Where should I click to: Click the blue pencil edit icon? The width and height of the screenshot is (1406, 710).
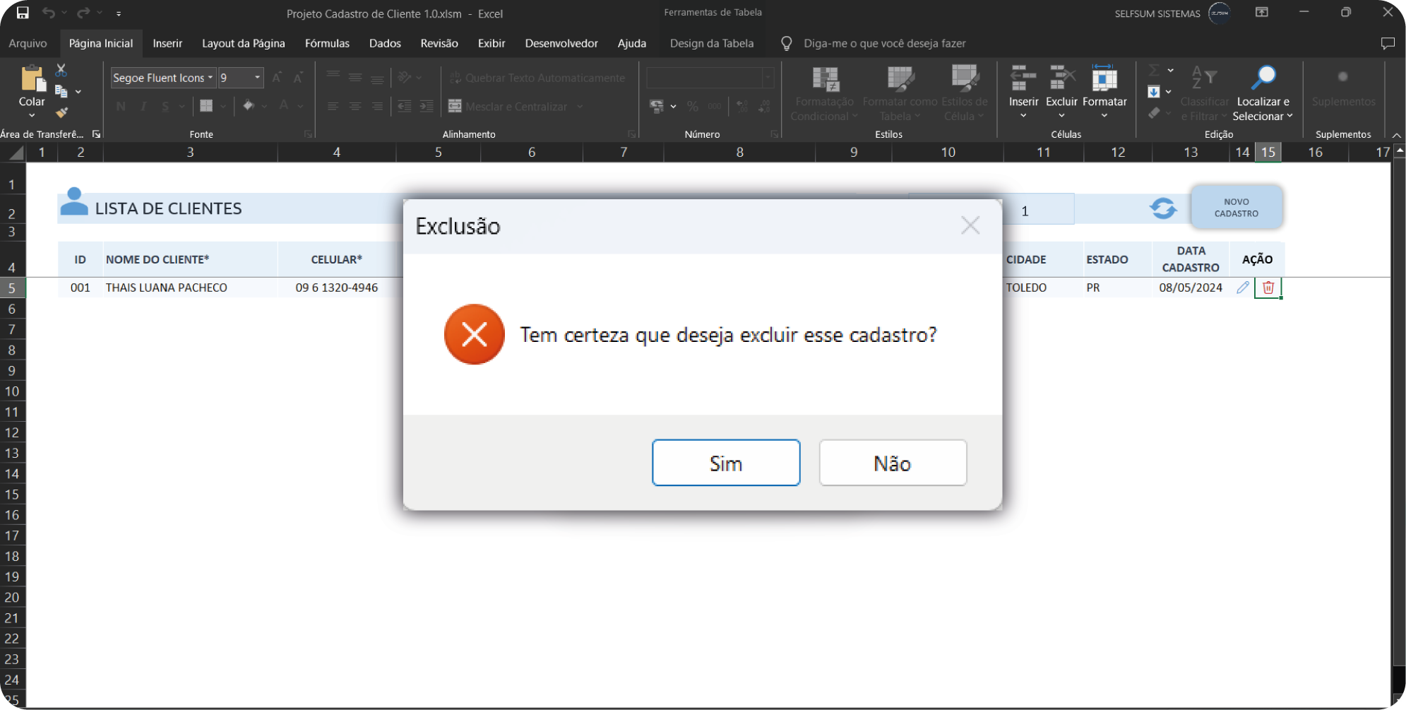1243,288
